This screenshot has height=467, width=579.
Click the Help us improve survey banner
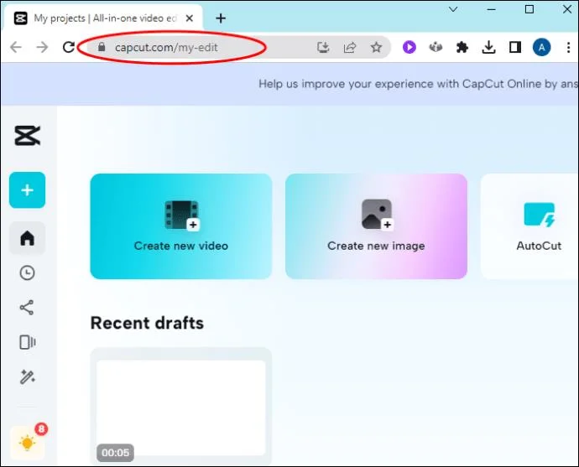289,84
